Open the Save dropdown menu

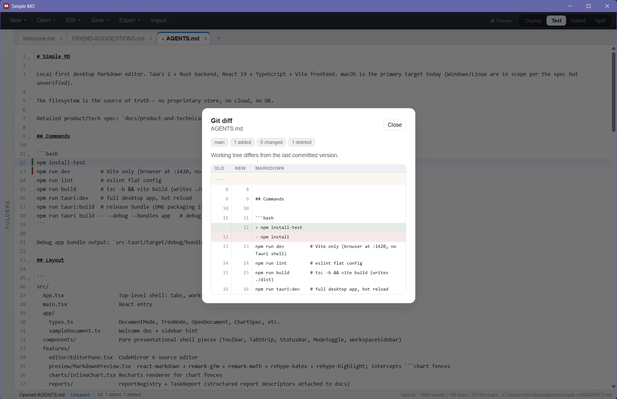pos(100,20)
